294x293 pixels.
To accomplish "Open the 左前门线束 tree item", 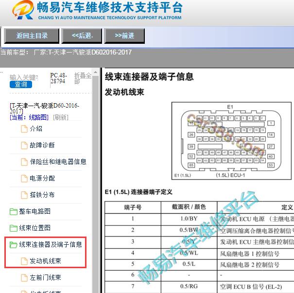I will point(45,277).
